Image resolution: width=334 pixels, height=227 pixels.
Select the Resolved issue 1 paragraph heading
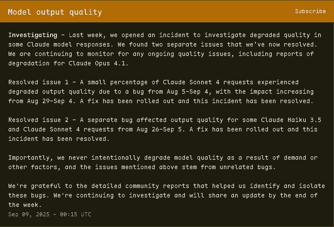[39, 82]
